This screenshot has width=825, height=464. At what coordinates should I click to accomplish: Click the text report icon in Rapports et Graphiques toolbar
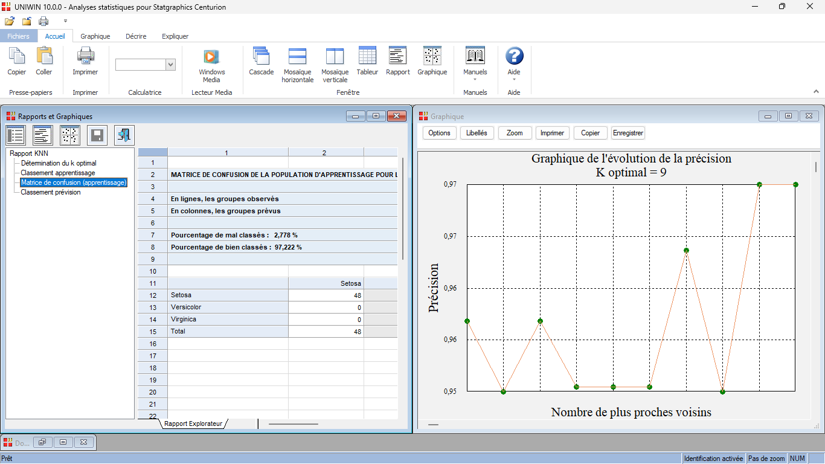43,135
